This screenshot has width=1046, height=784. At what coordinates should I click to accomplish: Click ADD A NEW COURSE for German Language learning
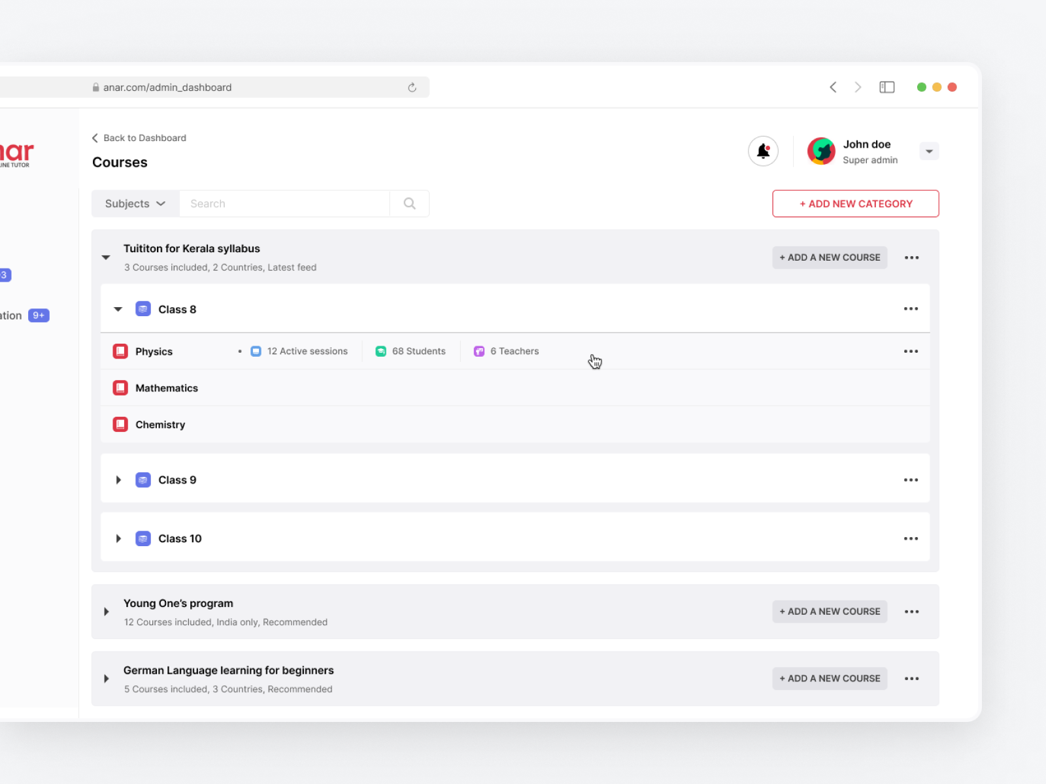coord(829,678)
